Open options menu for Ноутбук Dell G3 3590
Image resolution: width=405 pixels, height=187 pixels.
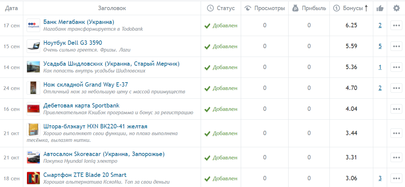[396, 46]
